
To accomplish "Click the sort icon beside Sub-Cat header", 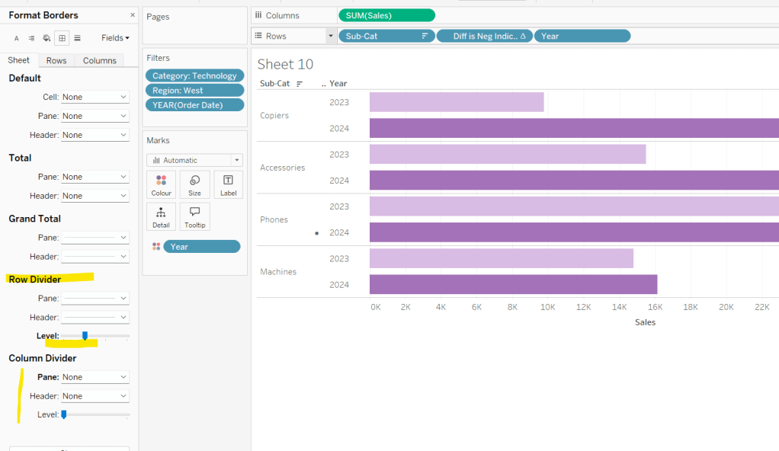I will tap(300, 84).
